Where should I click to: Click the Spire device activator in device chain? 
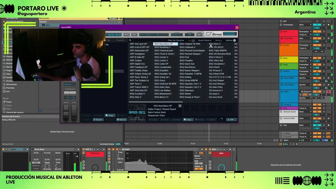pos(3,149)
